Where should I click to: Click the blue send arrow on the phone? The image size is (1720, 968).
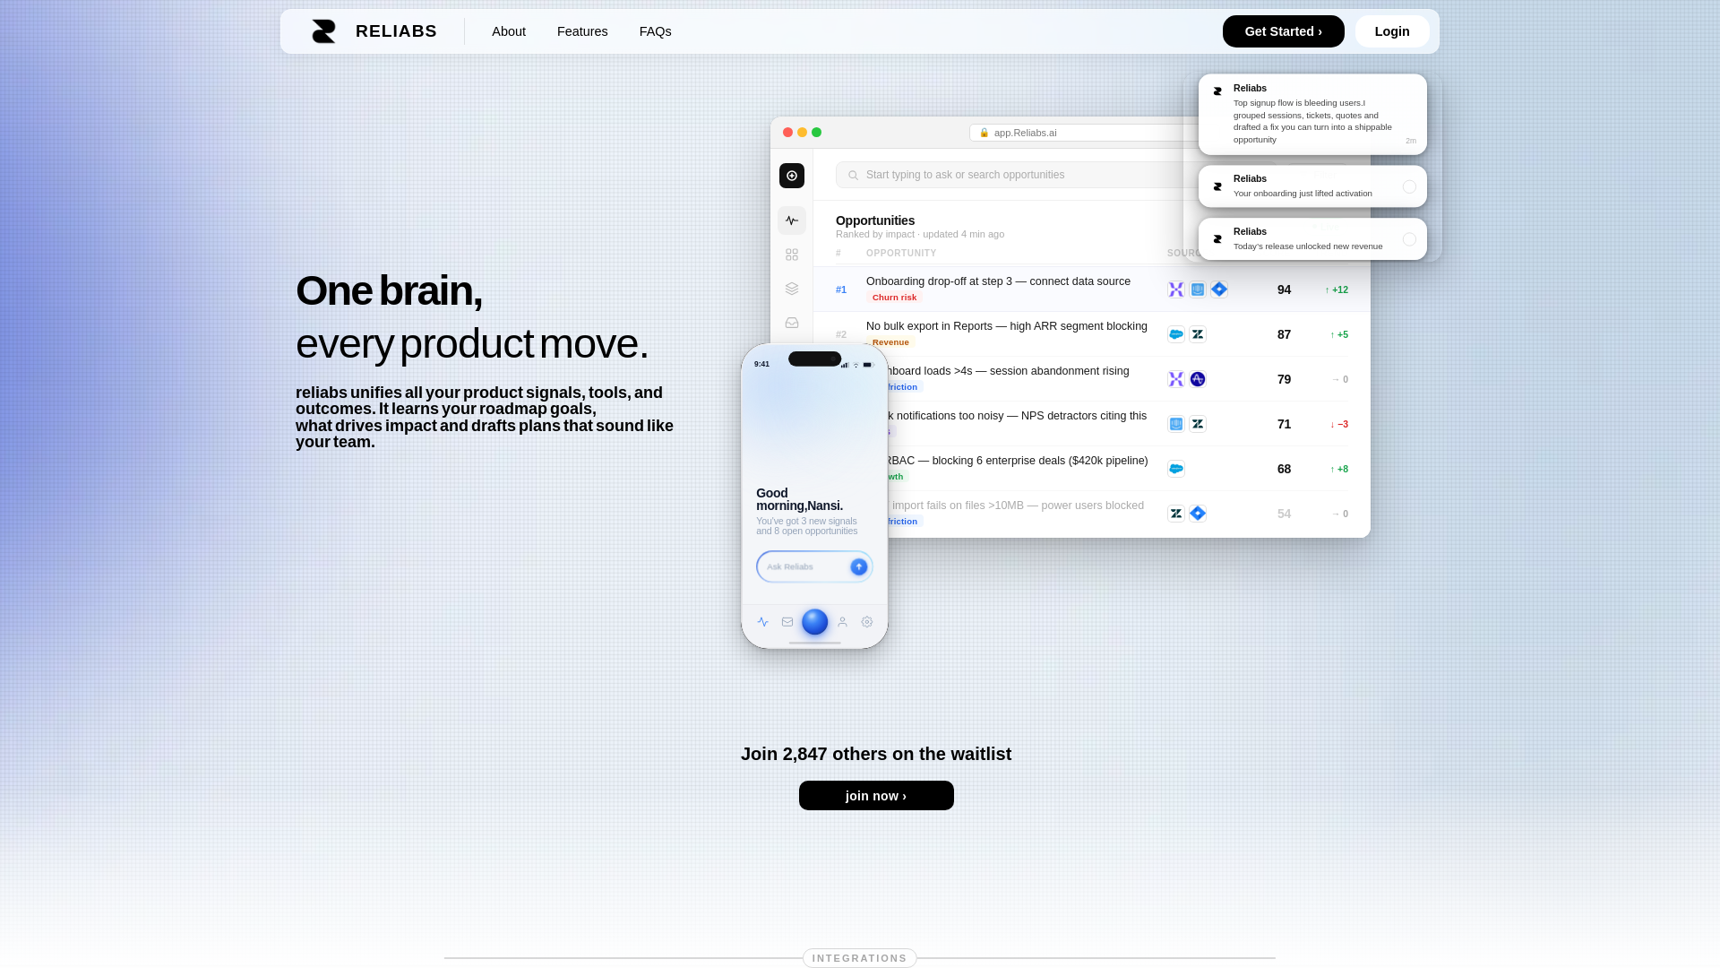point(858,566)
